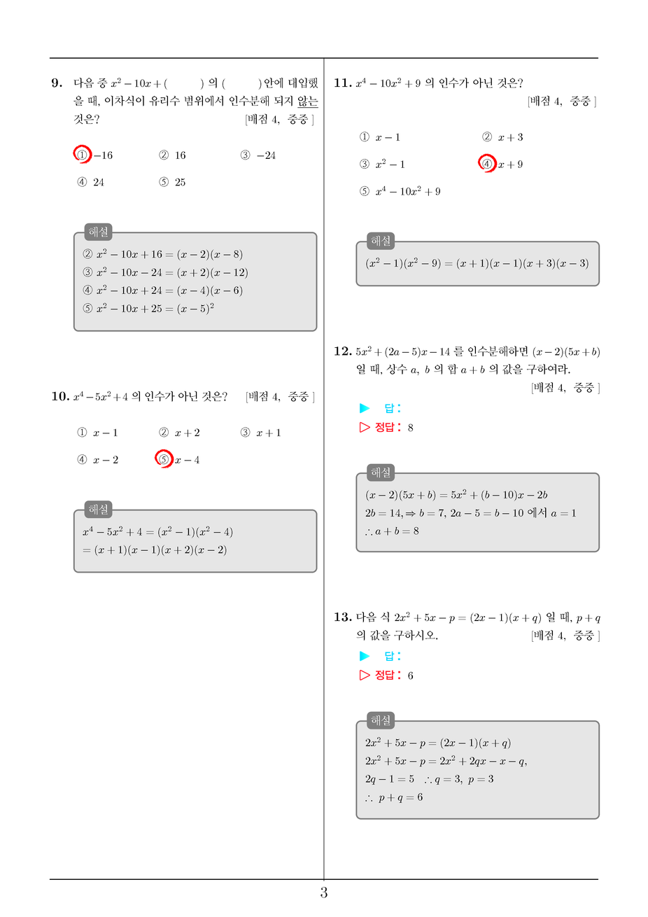The height and width of the screenshot is (917, 648).
Task: Select circled answer ① −16 in question 9
Action: [x=94, y=155]
